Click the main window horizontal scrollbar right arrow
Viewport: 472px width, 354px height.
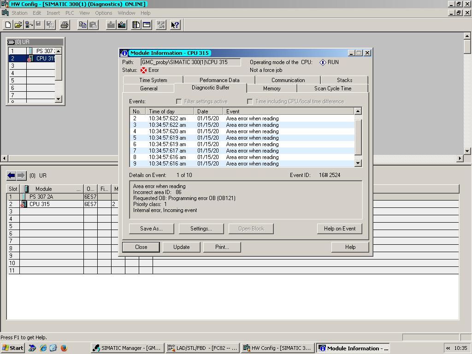coord(460,159)
